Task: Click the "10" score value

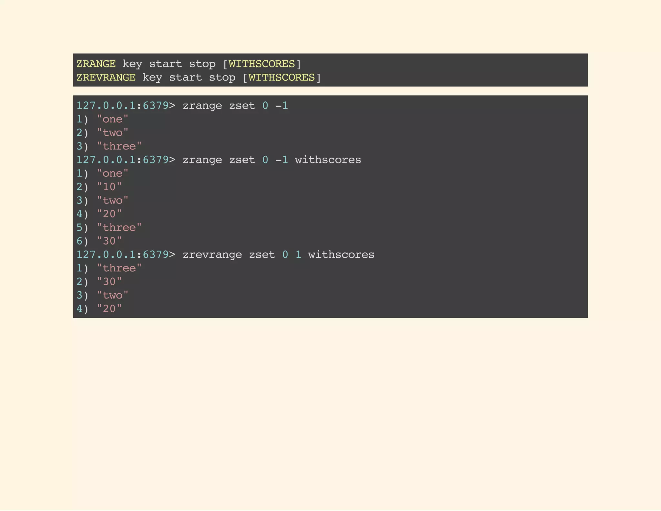Action: (x=109, y=187)
